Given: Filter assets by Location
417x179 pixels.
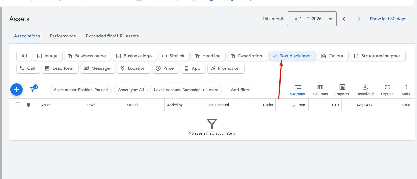Looking at the screenshot, I should click(x=134, y=68).
